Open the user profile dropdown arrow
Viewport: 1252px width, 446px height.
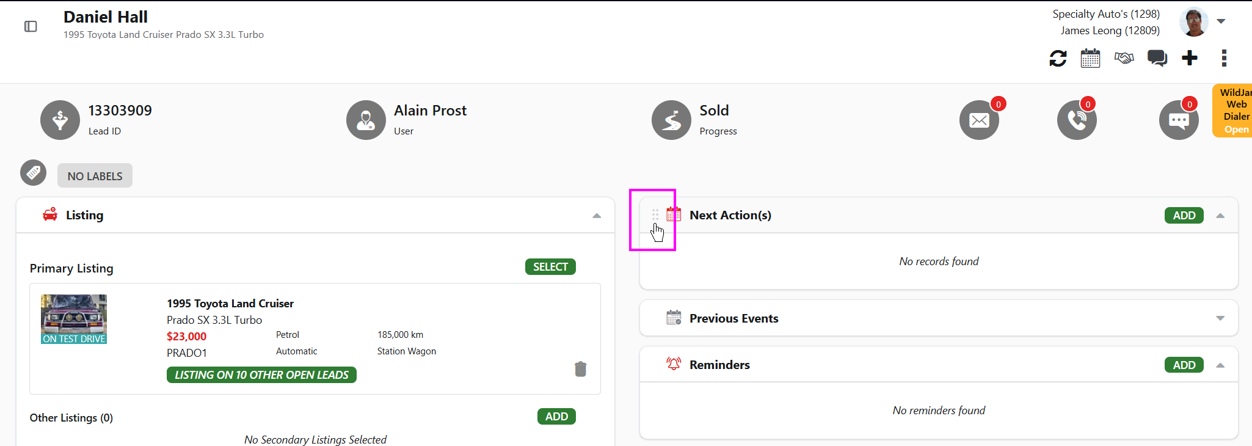pyautogui.click(x=1221, y=21)
